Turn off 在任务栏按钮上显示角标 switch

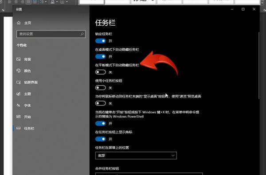tap(101, 139)
